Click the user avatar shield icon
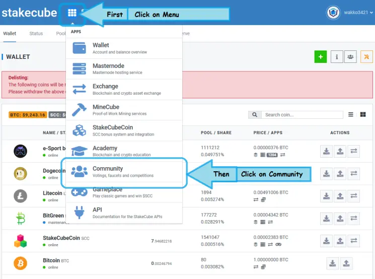Viewport: 375px width, 279px height. tap(333, 13)
